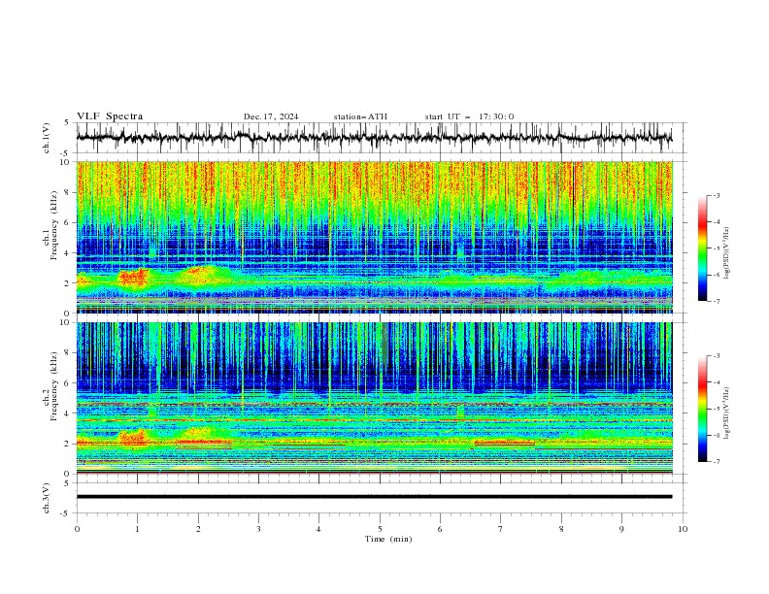Click the "Time (min)" axis title

[x=388, y=539]
